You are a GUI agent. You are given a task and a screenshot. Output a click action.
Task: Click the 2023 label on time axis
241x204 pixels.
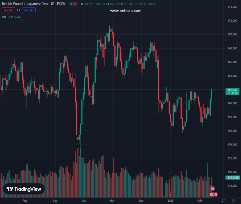pyautogui.click(x=171, y=201)
